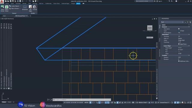Open the Annotate ribbon tab
This screenshot has width=192, height=108.
18,3
